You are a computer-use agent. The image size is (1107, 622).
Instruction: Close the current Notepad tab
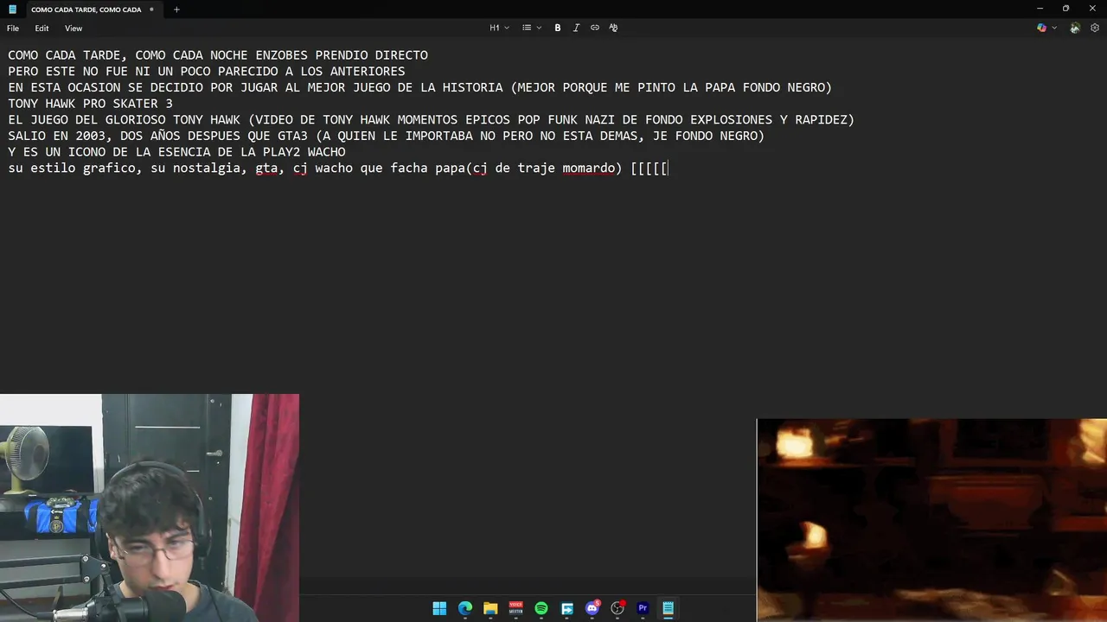(x=151, y=10)
